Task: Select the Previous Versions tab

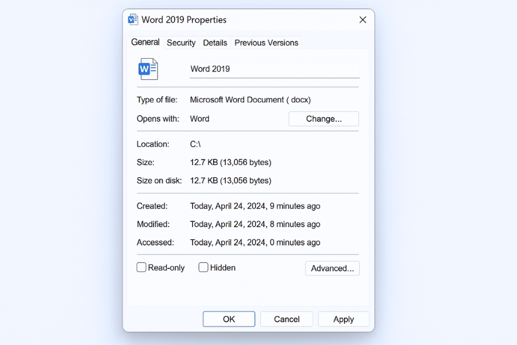Action: pyautogui.click(x=266, y=43)
